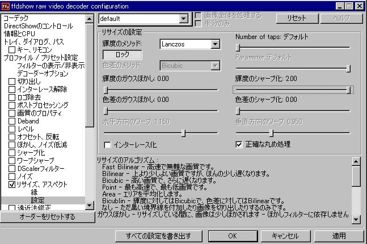Image resolution: width=367 pixels, height=244 pixels.
Task: Select the 縁 sub-item under リサイズ
Action: (x=34, y=192)
